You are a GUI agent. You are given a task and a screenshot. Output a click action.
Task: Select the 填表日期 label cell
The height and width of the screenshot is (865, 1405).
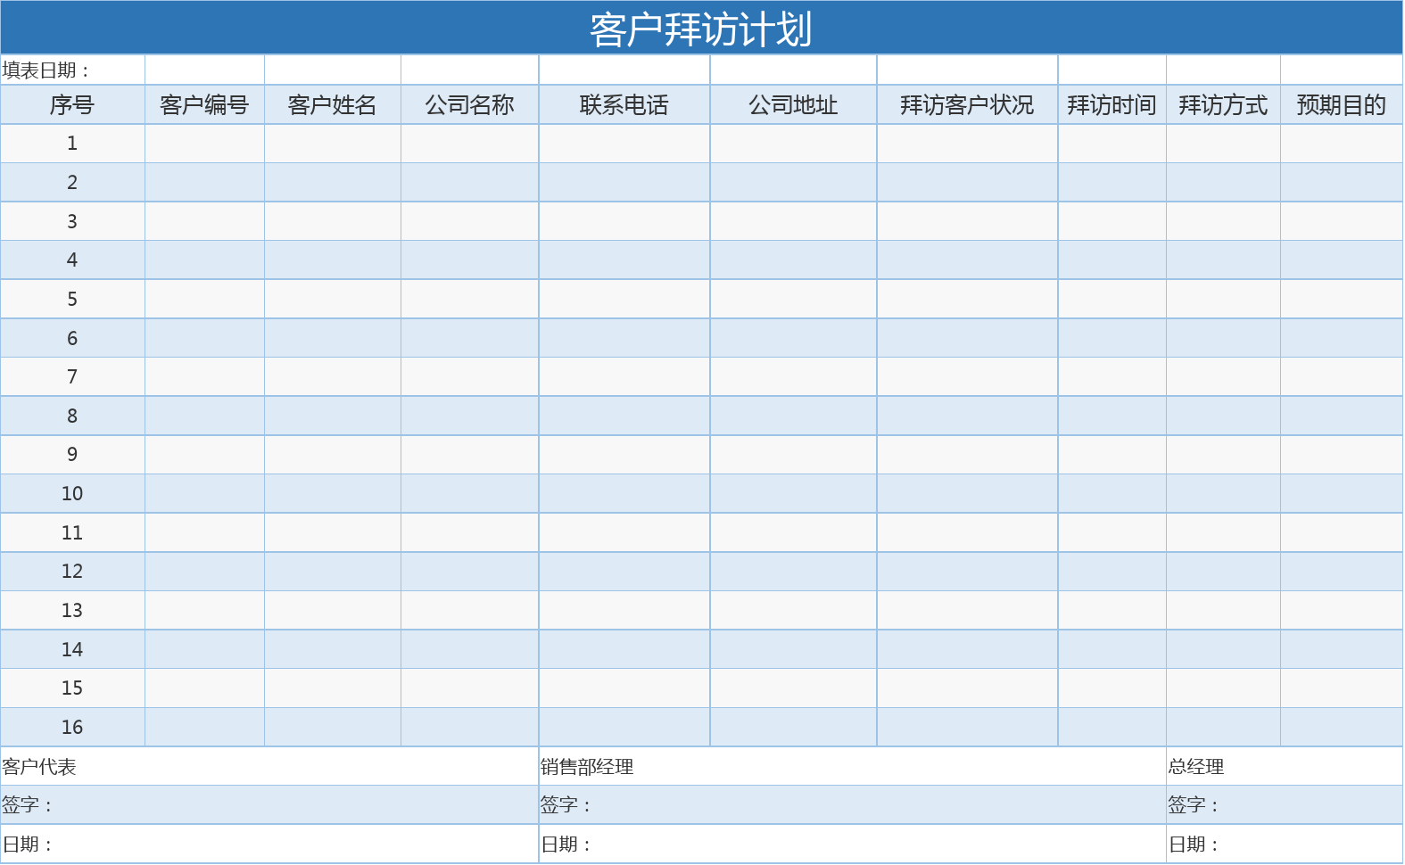[72, 70]
